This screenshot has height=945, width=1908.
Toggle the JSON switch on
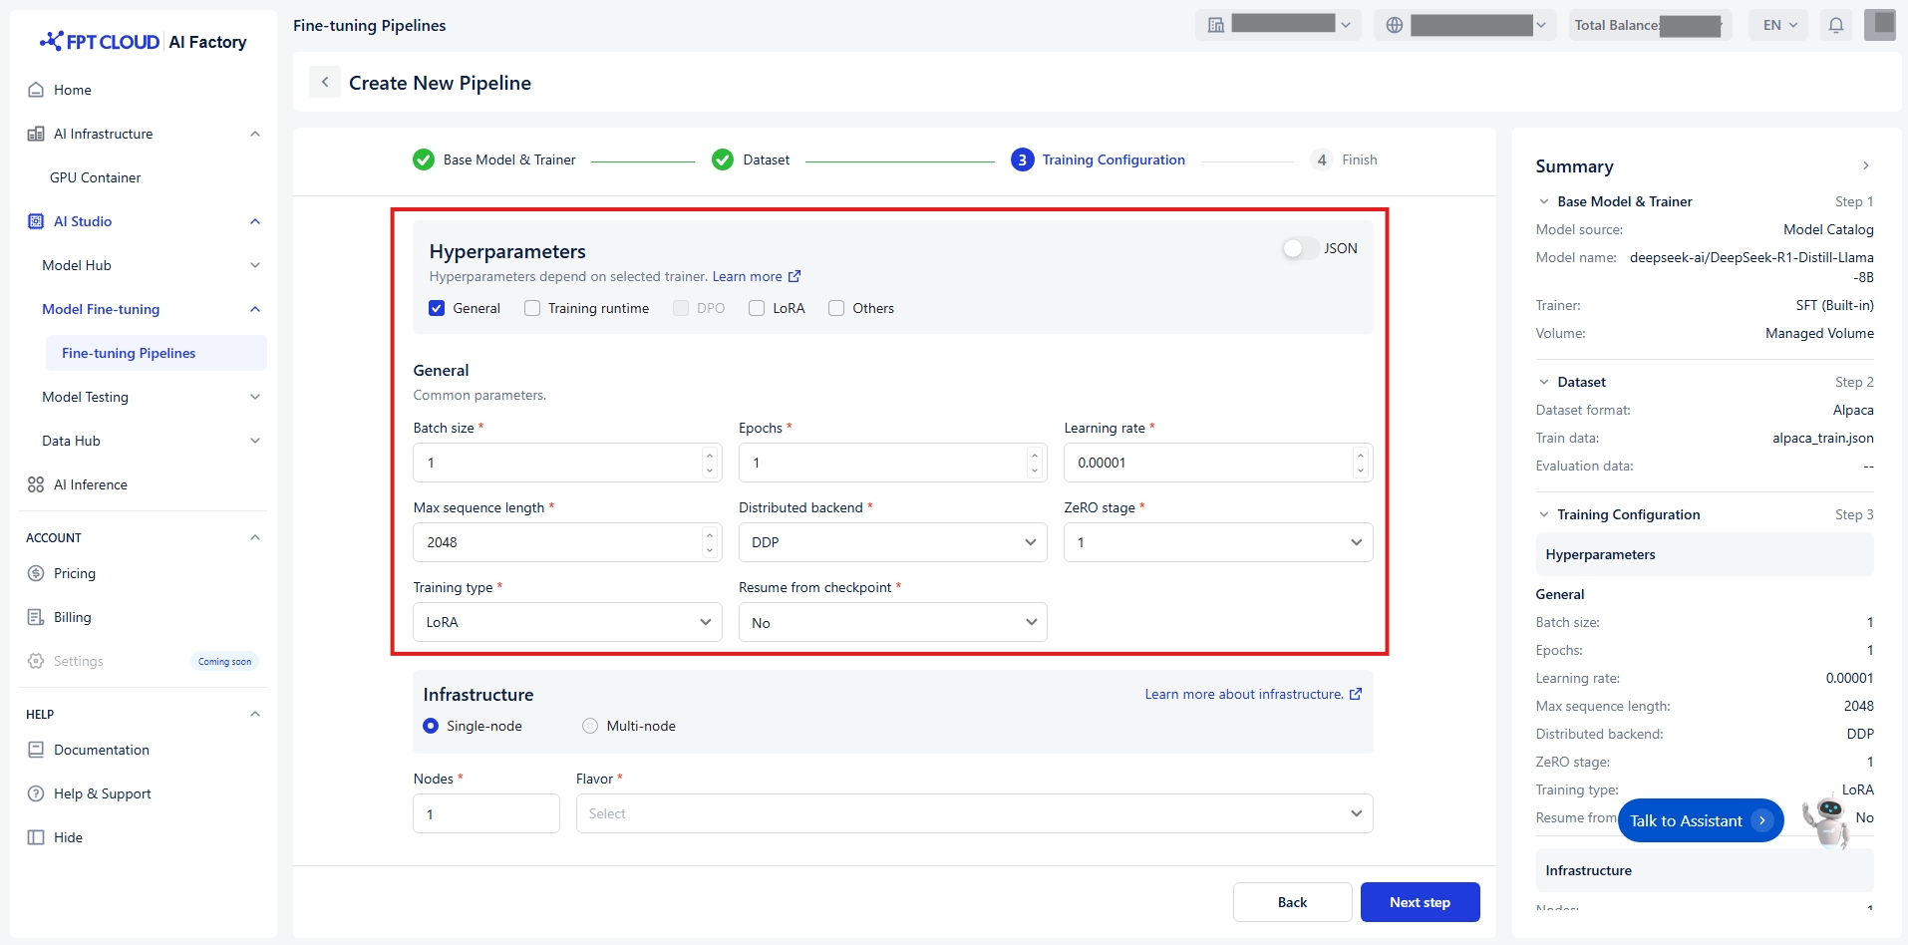[x=1299, y=248]
